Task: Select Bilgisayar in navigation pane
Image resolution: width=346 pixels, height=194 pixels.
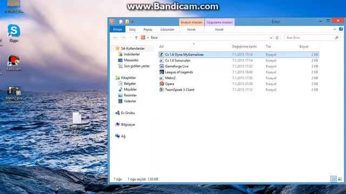Action: (x=128, y=124)
